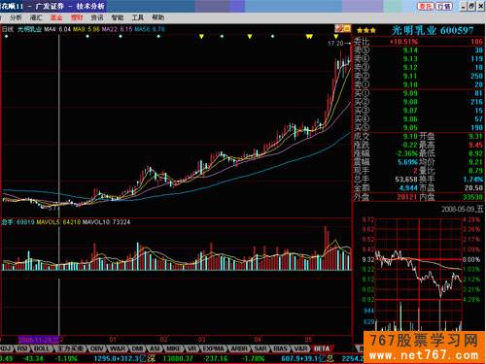The width and height of the screenshot is (486, 364).
Task: Click the stock name 光明乳业 600597 header
Action: [x=433, y=31]
